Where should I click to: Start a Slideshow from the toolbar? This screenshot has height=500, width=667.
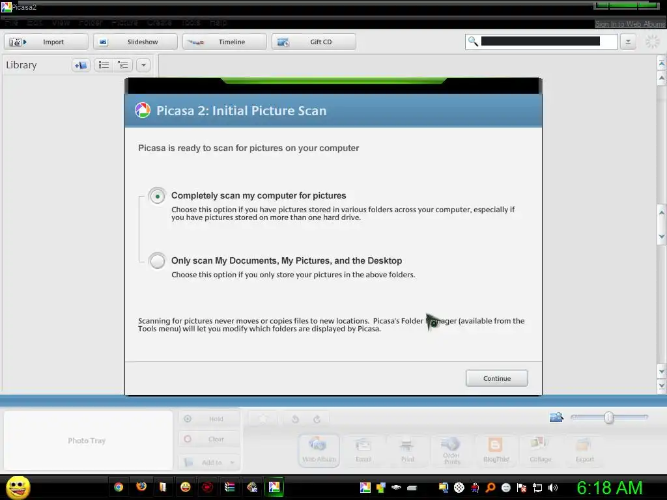pyautogui.click(x=135, y=42)
